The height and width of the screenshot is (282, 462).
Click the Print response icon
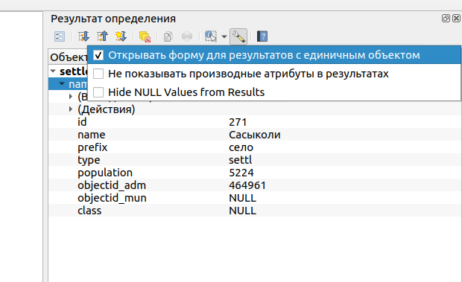tap(187, 36)
